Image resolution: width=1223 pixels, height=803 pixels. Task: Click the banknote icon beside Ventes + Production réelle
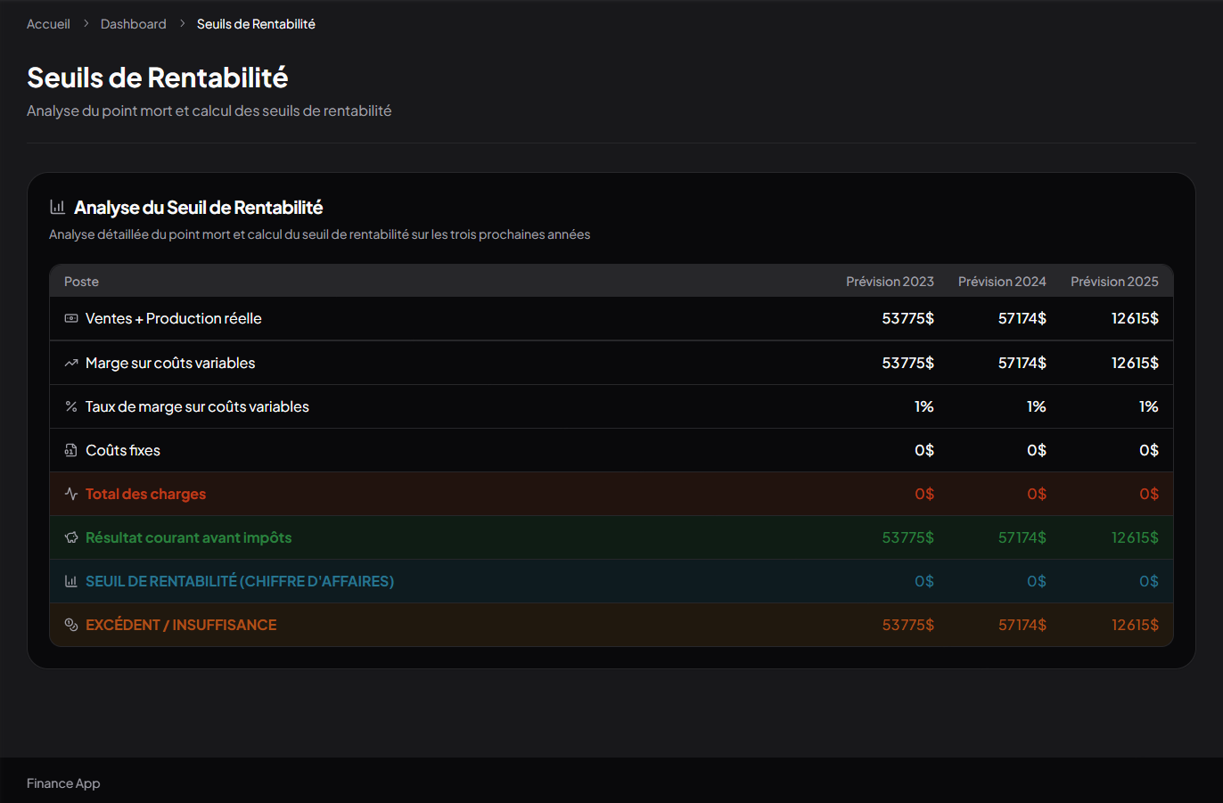tap(71, 318)
